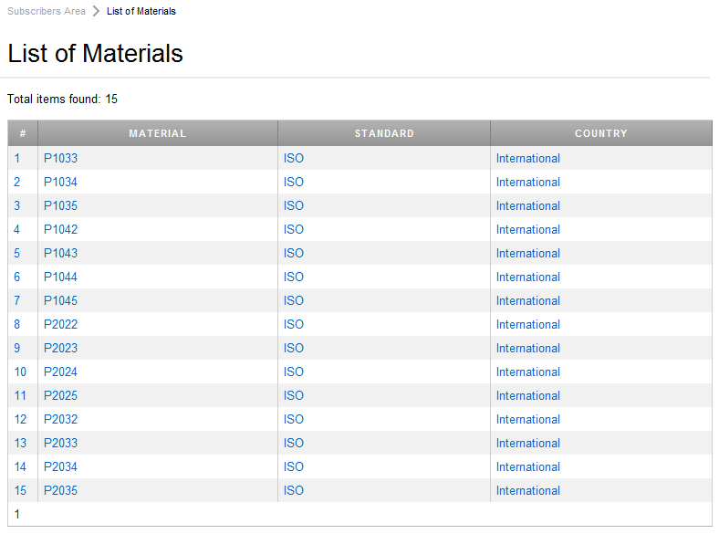The width and height of the screenshot is (719, 534).
Task: Select material P1042 in the list
Action: 60,229
